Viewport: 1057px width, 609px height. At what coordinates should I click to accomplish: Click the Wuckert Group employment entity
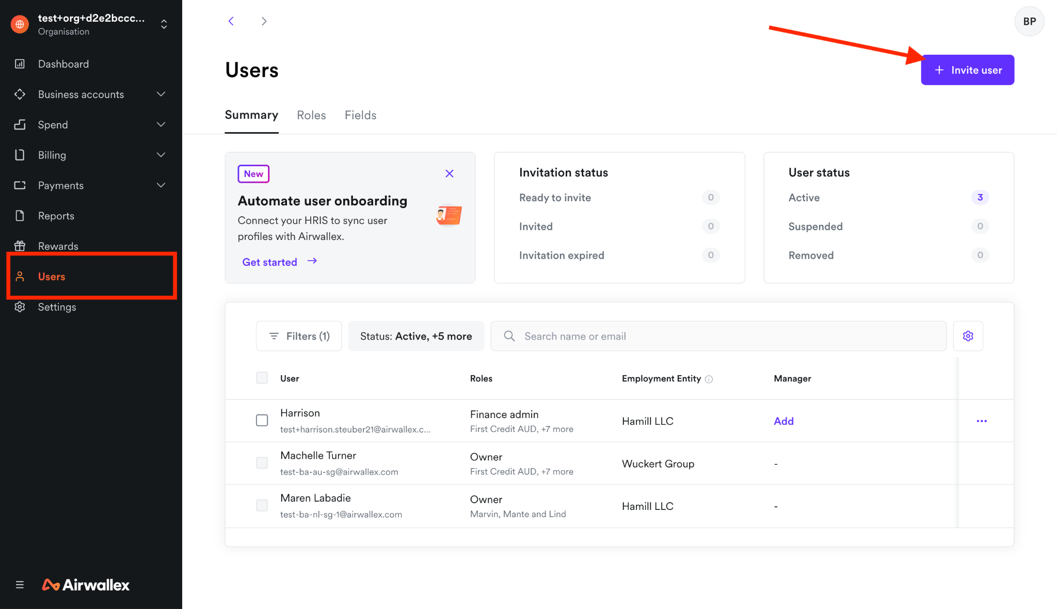point(658,463)
